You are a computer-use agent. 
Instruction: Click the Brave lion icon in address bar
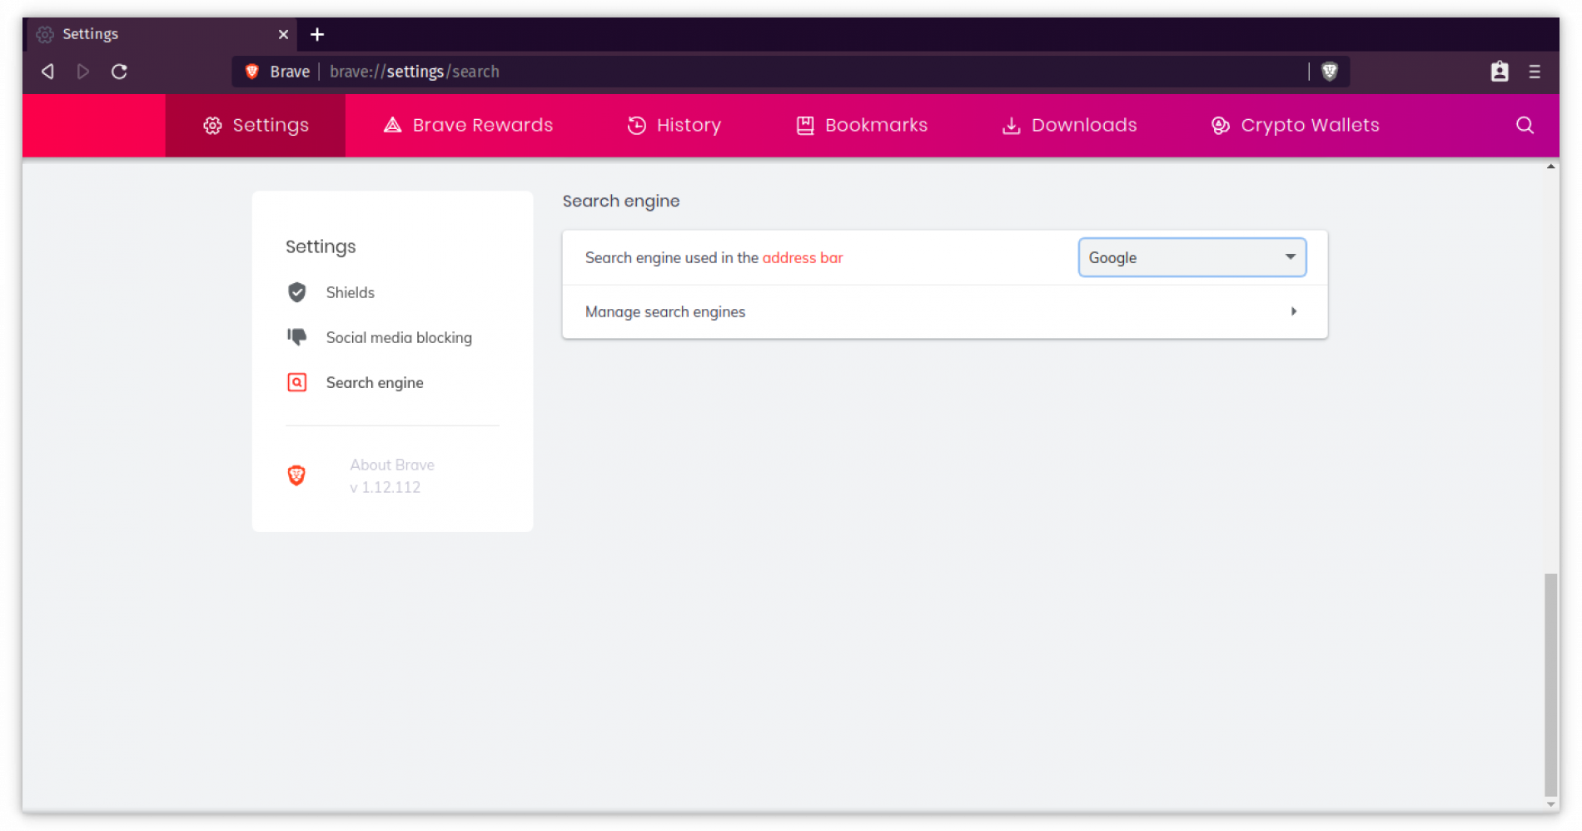[252, 72]
